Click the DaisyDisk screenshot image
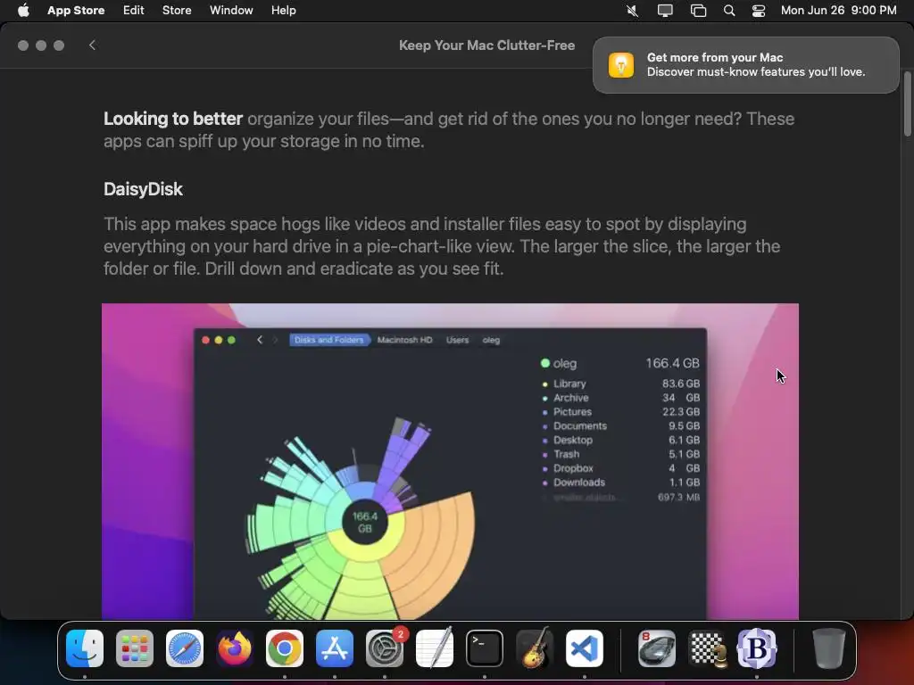 tap(450, 461)
